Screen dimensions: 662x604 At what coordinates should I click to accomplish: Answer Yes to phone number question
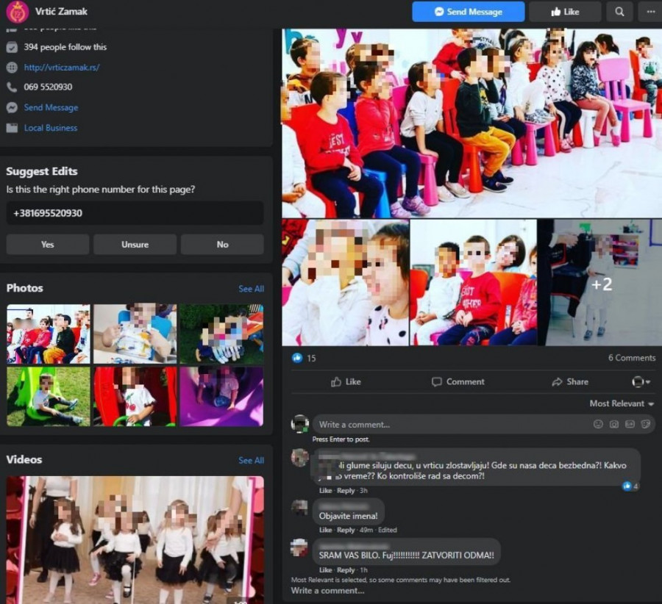[x=48, y=245]
